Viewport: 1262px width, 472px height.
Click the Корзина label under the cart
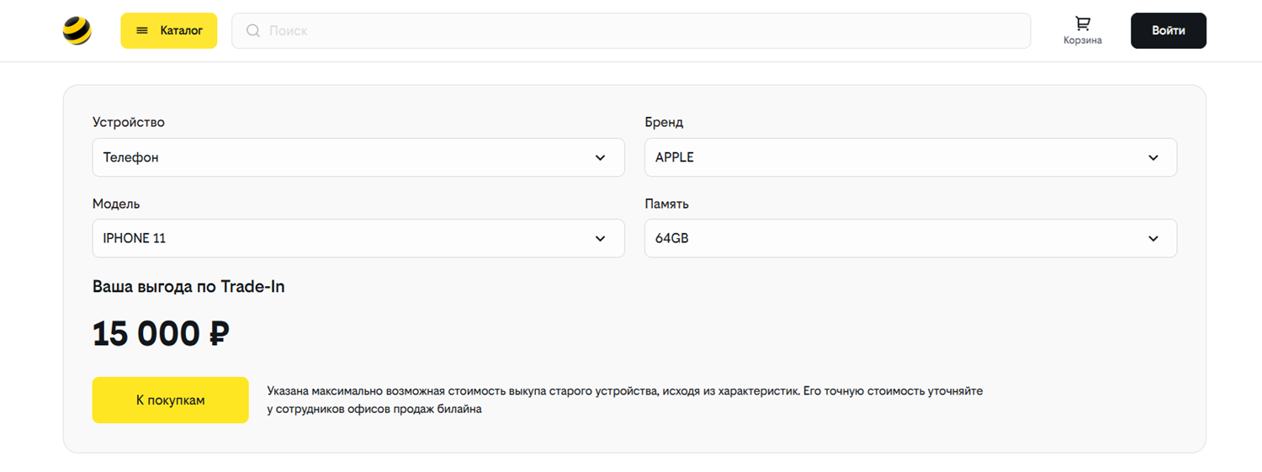click(x=1082, y=40)
